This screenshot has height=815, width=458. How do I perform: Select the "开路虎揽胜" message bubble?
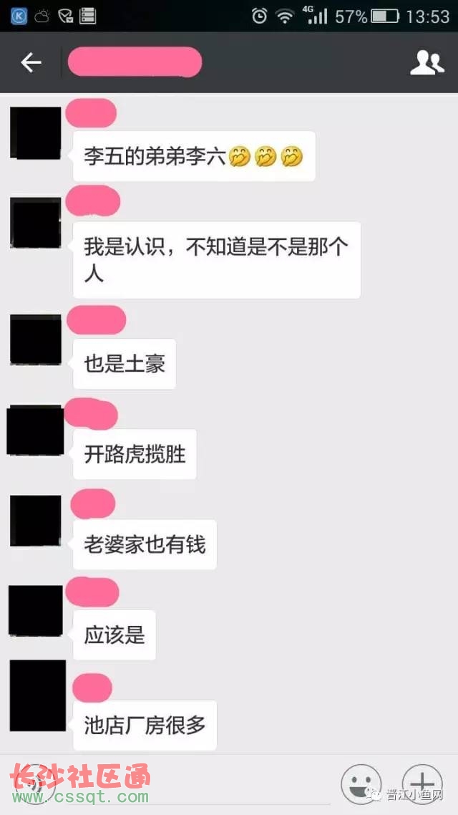click(x=135, y=454)
